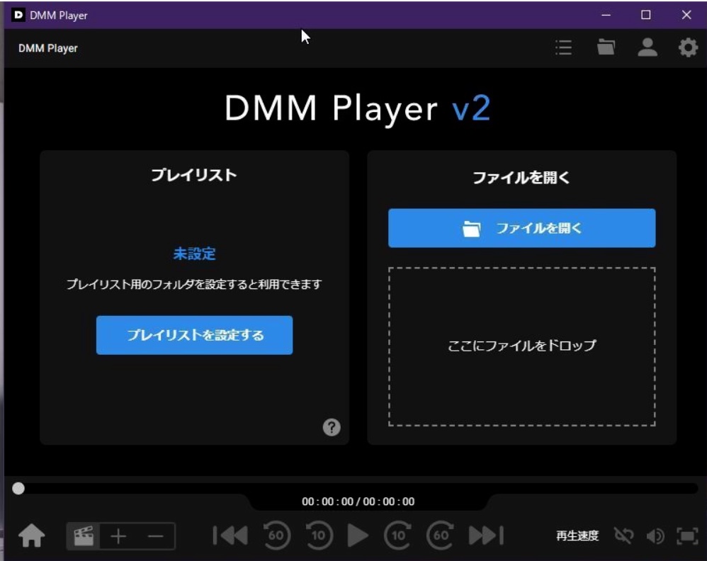Open the playlist list icon in header
This screenshot has width=707, height=561.
click(564, 47)
